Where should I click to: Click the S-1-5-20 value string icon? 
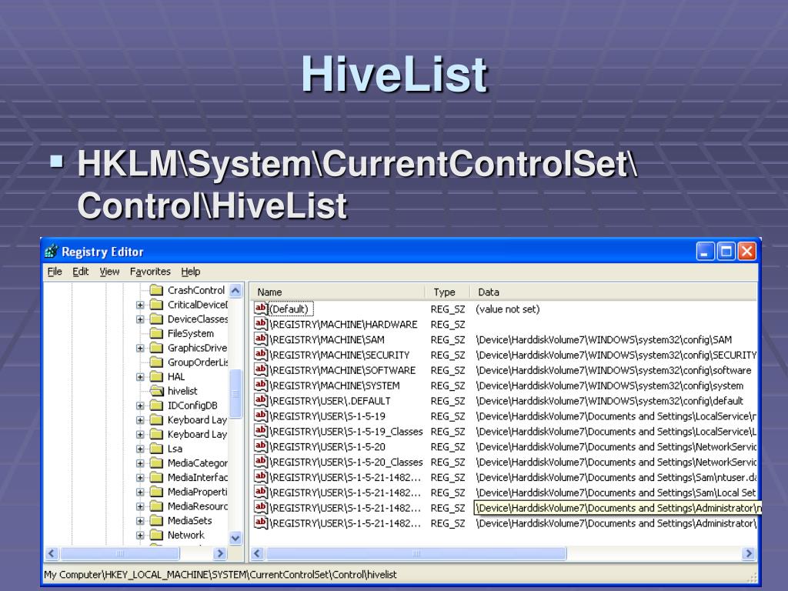pos(261,446)
